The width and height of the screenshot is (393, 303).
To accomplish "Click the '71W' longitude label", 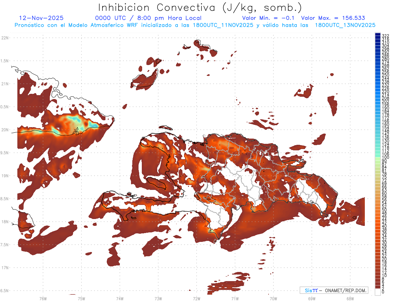I will 235,298.
